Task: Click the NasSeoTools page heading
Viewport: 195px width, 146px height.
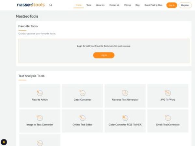Action: pyautogui.click(x=27, y=16)
